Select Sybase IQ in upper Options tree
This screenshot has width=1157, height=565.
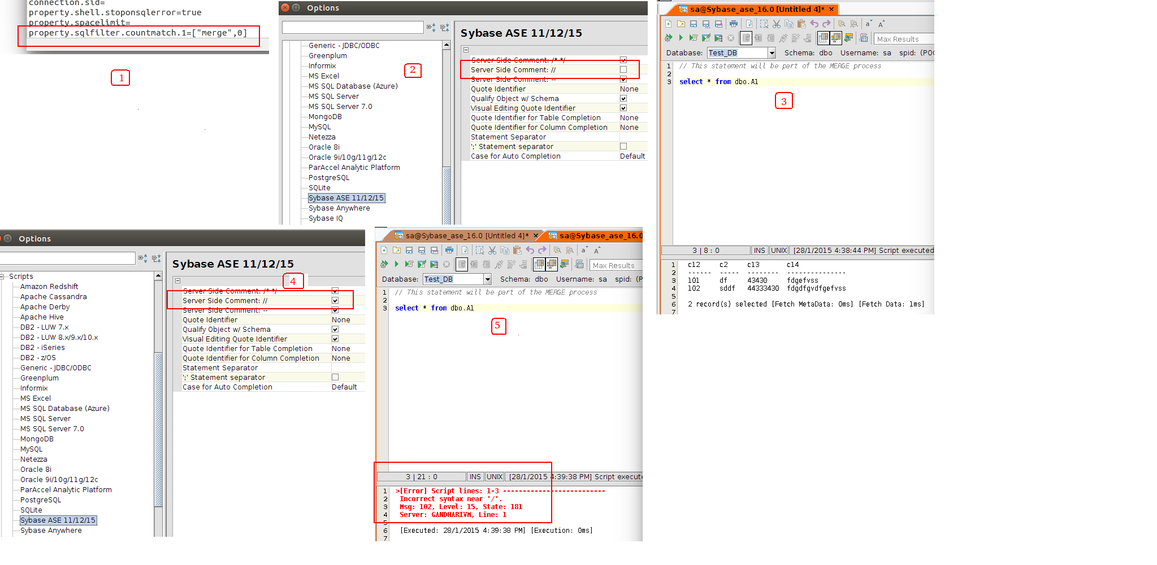coord(326,218)
